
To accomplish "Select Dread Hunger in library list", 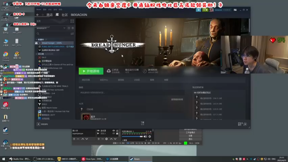I will [55, 43].
